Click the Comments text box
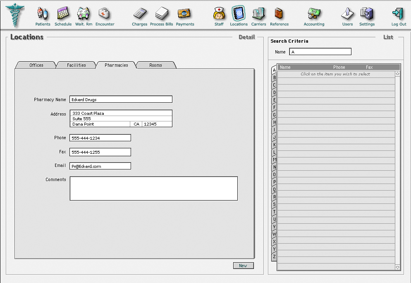The height and width of the screenshot is (283, 411). 153,189
